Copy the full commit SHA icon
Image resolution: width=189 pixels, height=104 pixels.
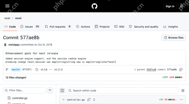tap(181, 69)
